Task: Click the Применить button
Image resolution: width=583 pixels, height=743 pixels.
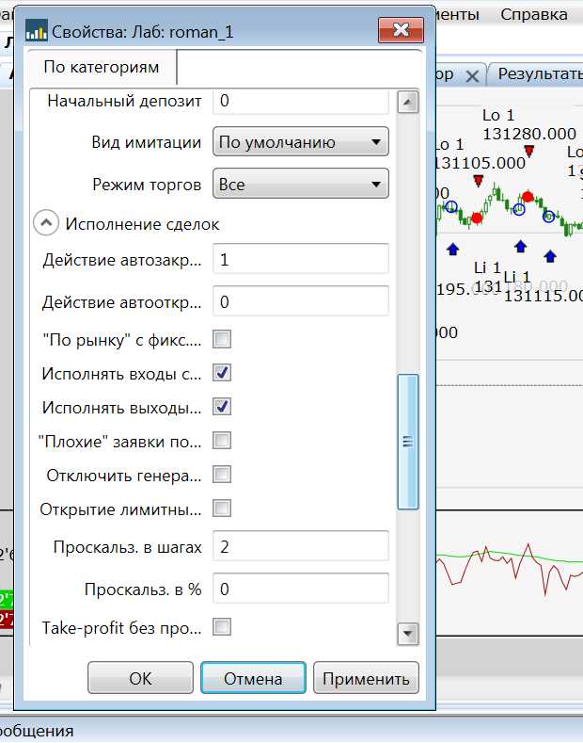Action: 366,678
